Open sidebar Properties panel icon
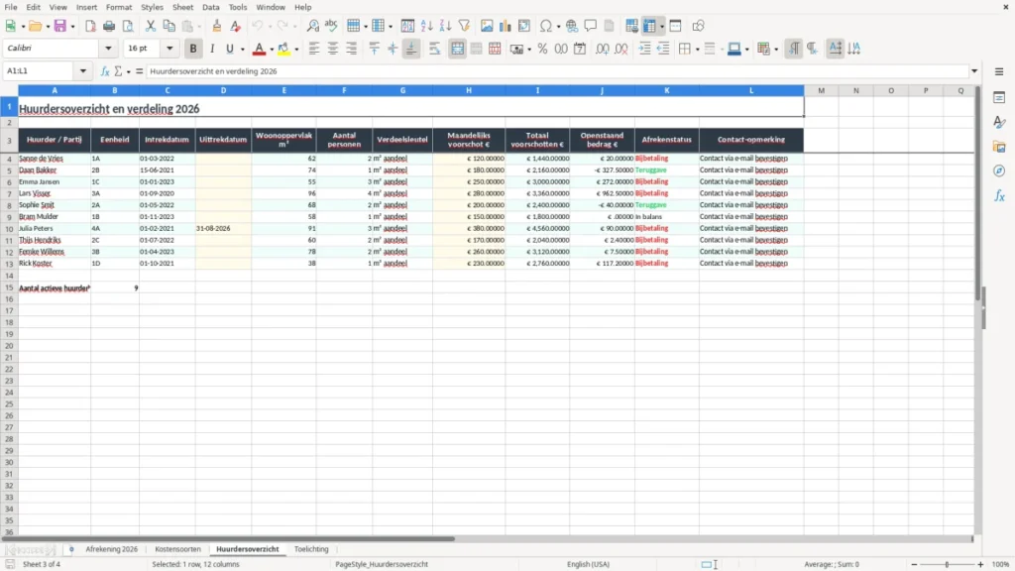This screenshot has height=571, width=1015. [x=999, y=97]
